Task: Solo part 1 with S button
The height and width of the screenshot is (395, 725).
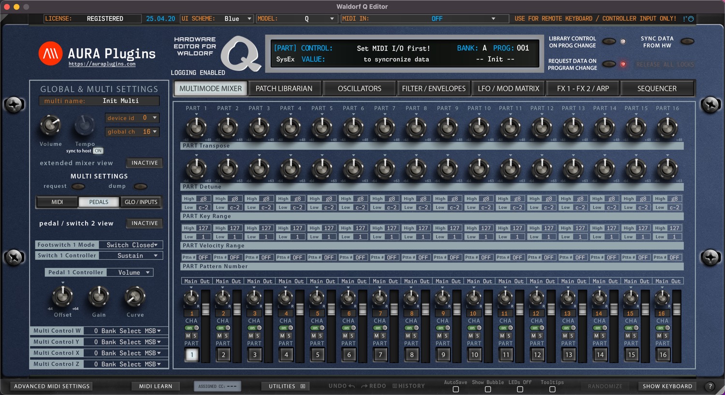Action: [195, 336]
